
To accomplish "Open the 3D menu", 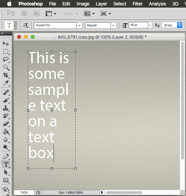I will [x=175, y=4].
